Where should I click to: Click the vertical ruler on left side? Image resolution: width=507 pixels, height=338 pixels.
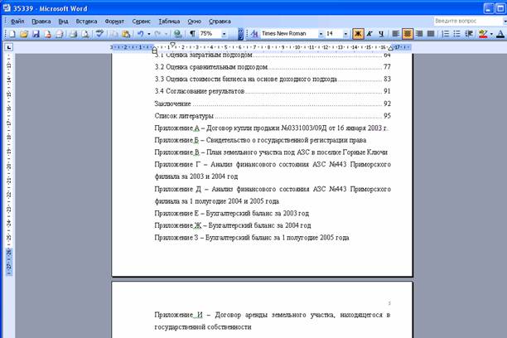(x=9, y=165)
